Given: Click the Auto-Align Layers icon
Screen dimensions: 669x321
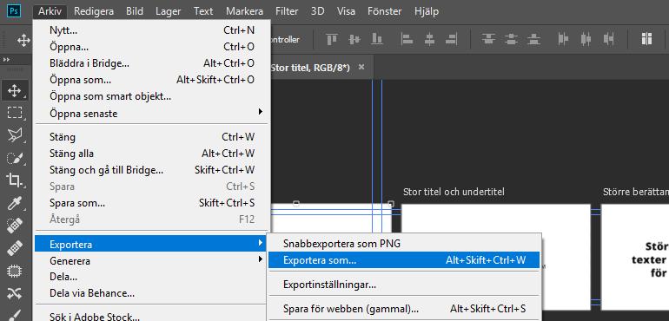Looking at the screenshot, I should 646,39.
